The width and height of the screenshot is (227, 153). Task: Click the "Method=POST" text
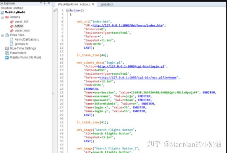tap(95, 70)
